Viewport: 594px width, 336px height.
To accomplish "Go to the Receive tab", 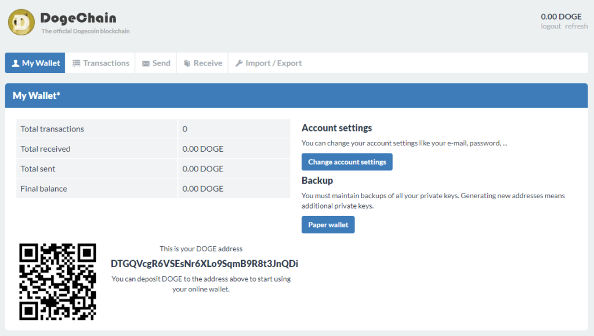I will coord(208,63).
